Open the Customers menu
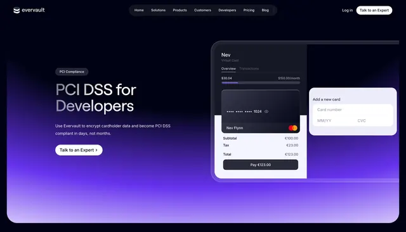The height and width of the screenshot is (232, 406). (202, 10)
